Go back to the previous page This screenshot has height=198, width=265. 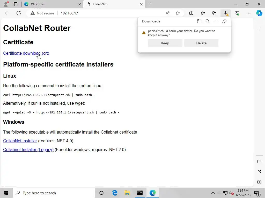coord(7,13)
